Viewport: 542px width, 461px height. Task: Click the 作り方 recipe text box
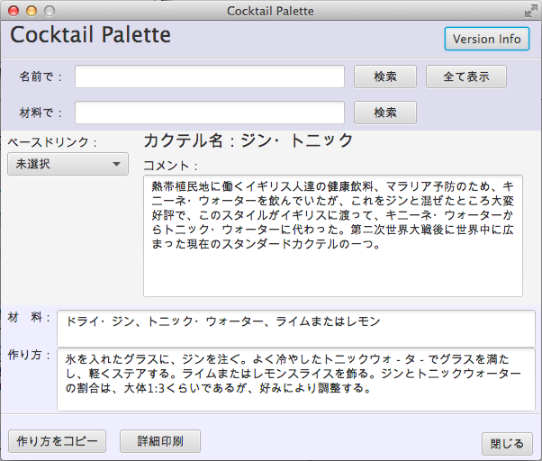pos(295,379)
